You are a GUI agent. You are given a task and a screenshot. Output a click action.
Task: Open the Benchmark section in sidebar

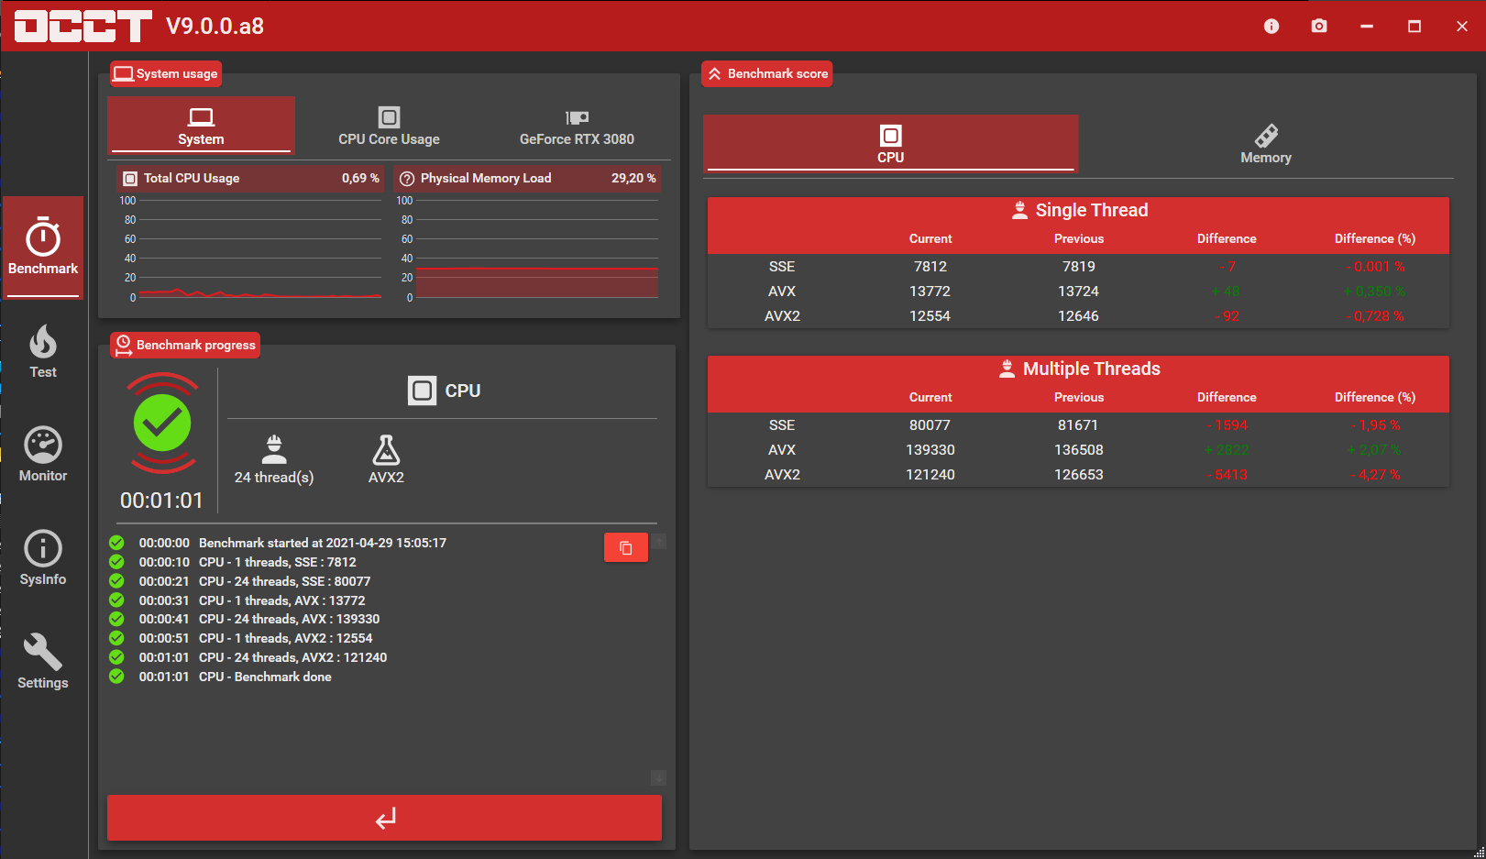pos(43,246)
